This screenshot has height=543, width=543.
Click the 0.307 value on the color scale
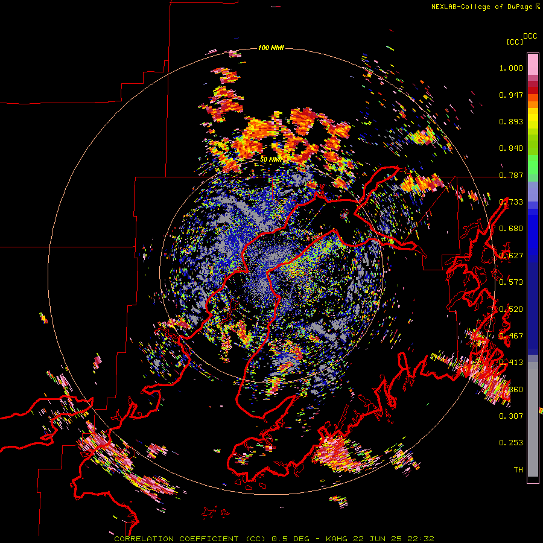point(511,416)
